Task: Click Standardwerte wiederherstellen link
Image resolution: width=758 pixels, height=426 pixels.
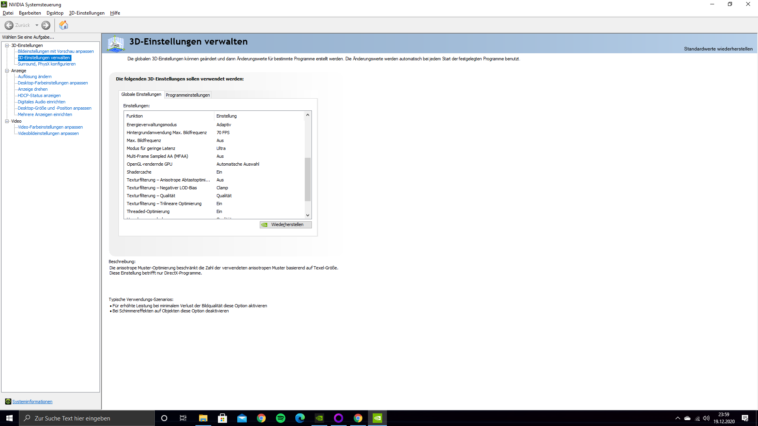Action: click(x=718, y=49)
